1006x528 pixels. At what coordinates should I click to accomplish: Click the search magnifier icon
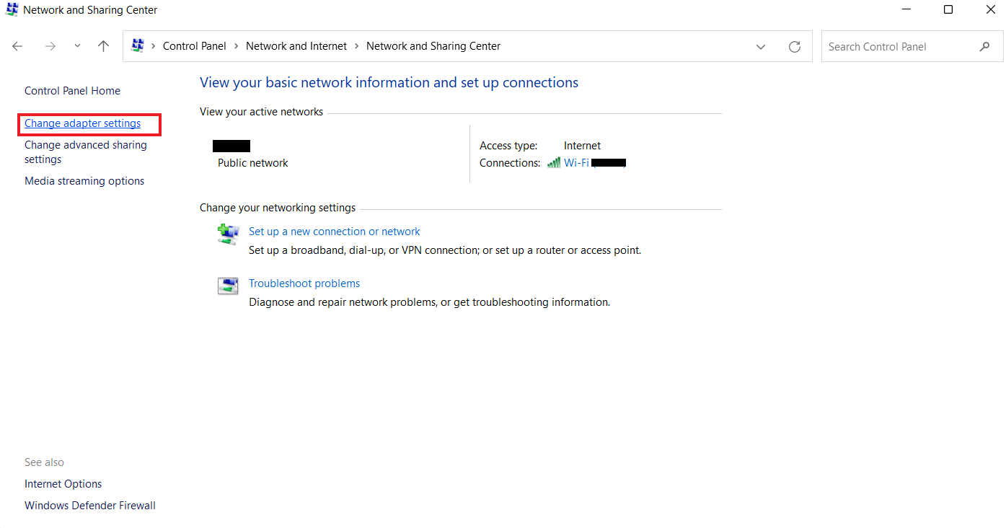(x=985, y=47)
